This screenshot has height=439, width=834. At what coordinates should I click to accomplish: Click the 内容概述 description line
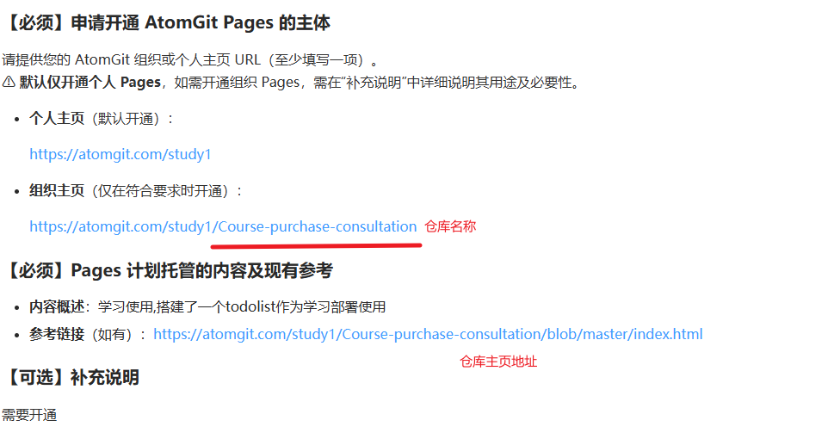coord(207,307)
